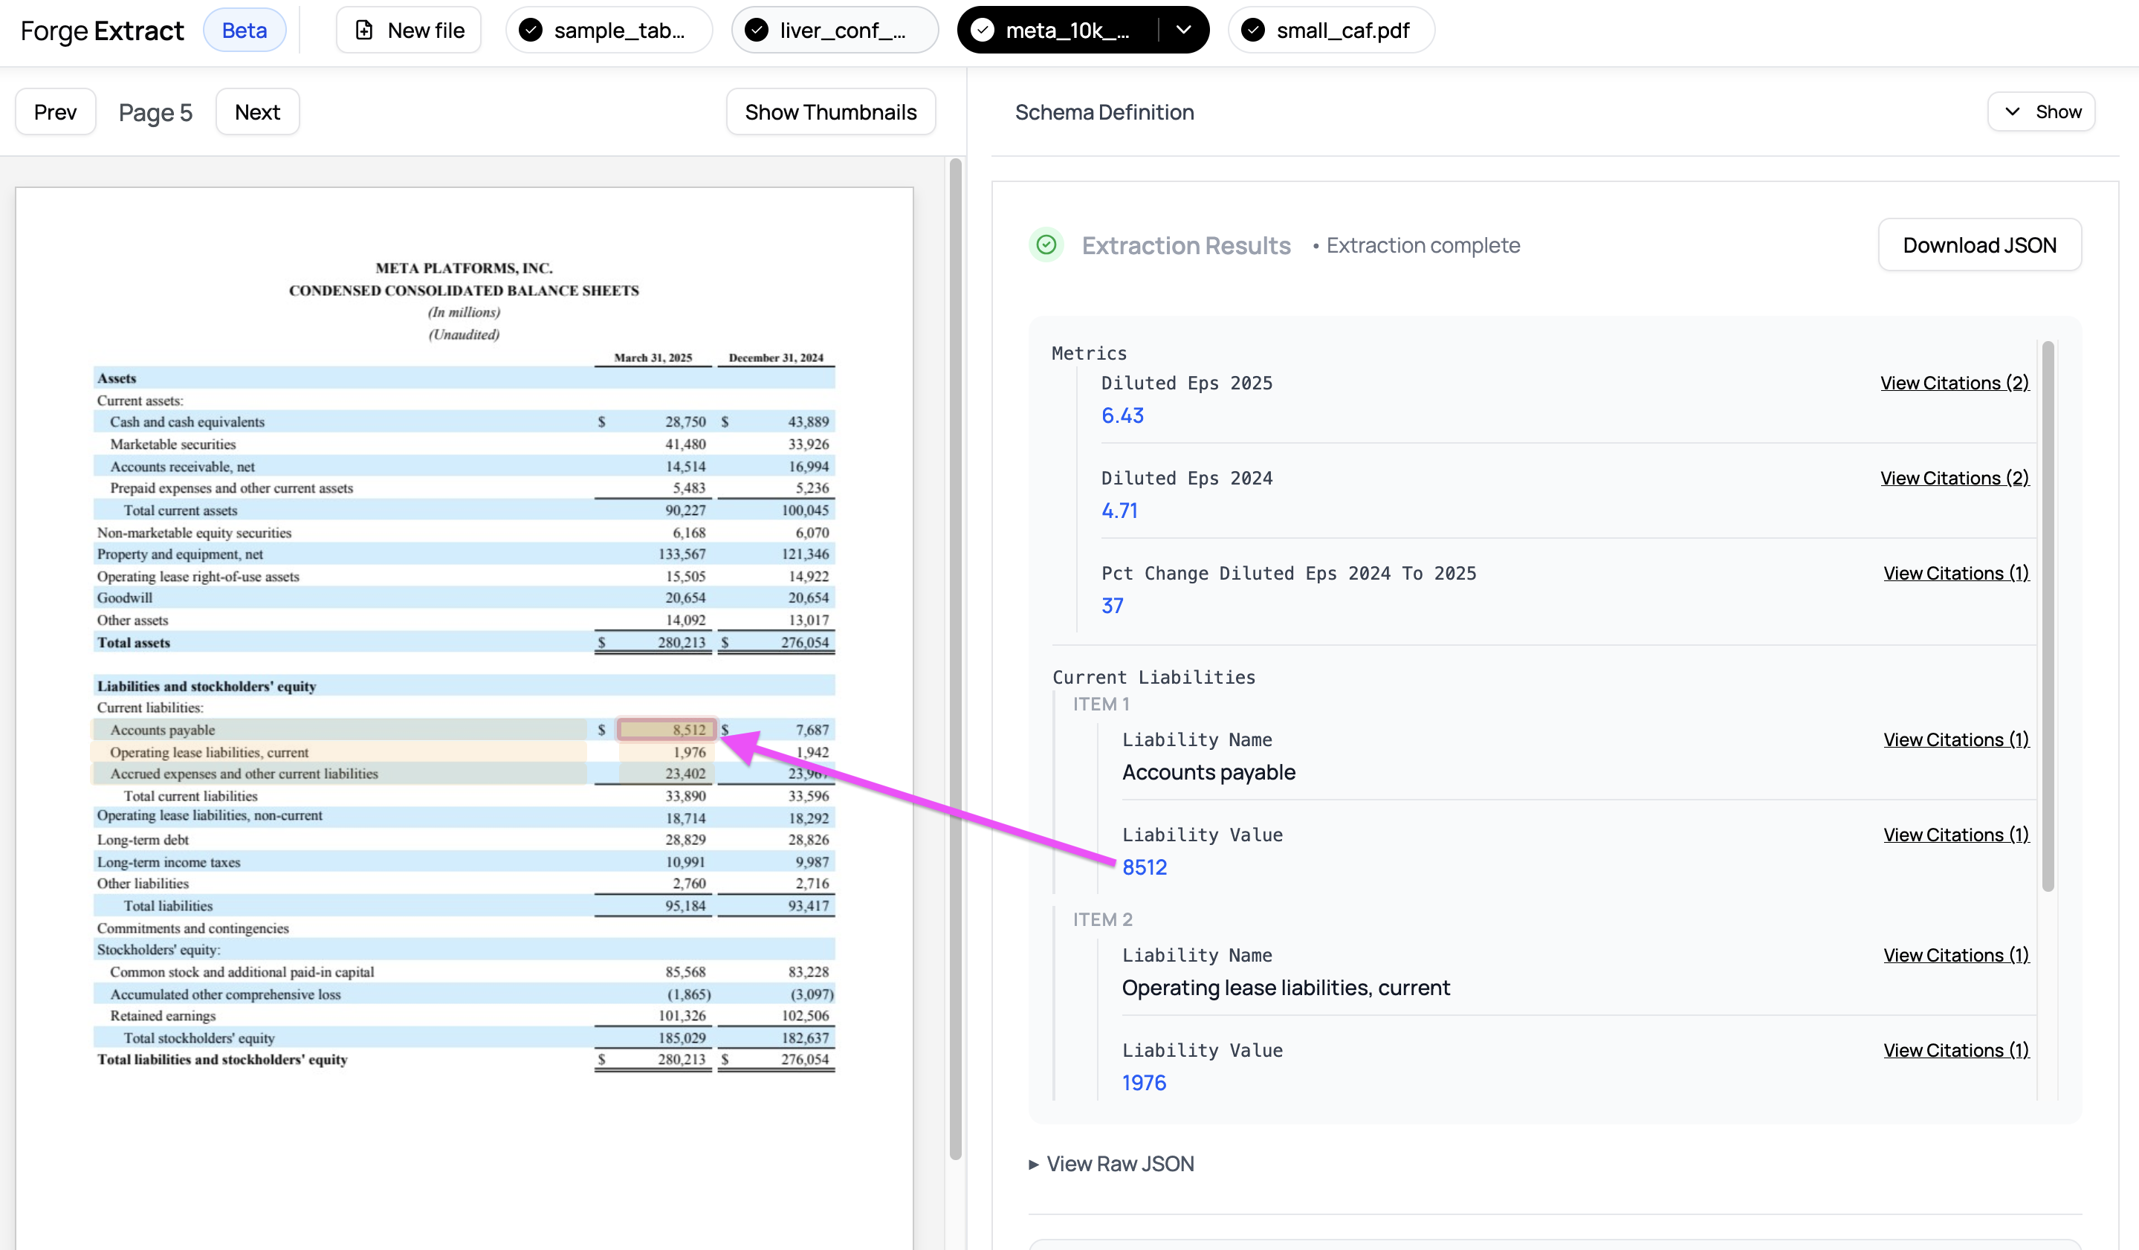Click the extracted value 4.71
The width and height of the screenshot is (2139, 1250).
tap(1119, 511)
